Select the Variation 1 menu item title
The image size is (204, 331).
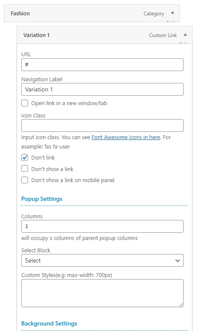click(x=37, y=35)
